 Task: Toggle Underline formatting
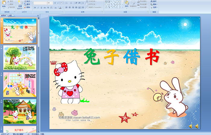(41, 8)
